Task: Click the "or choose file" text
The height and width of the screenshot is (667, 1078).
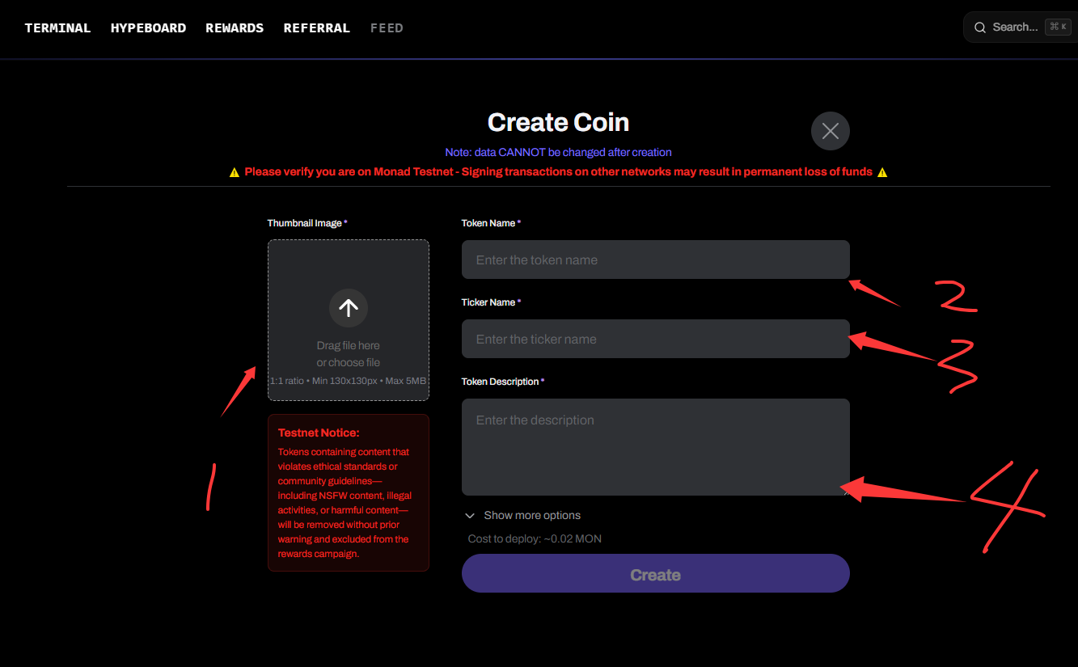Action: tap(349, 363)
